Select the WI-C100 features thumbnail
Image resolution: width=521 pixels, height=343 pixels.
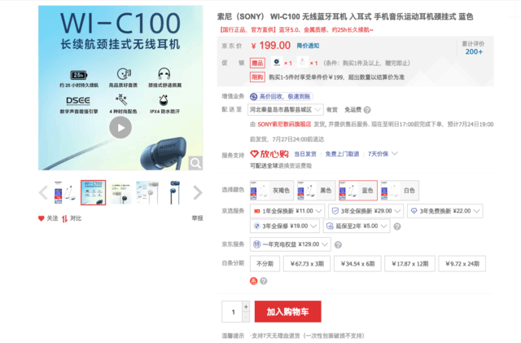(93, 192)
